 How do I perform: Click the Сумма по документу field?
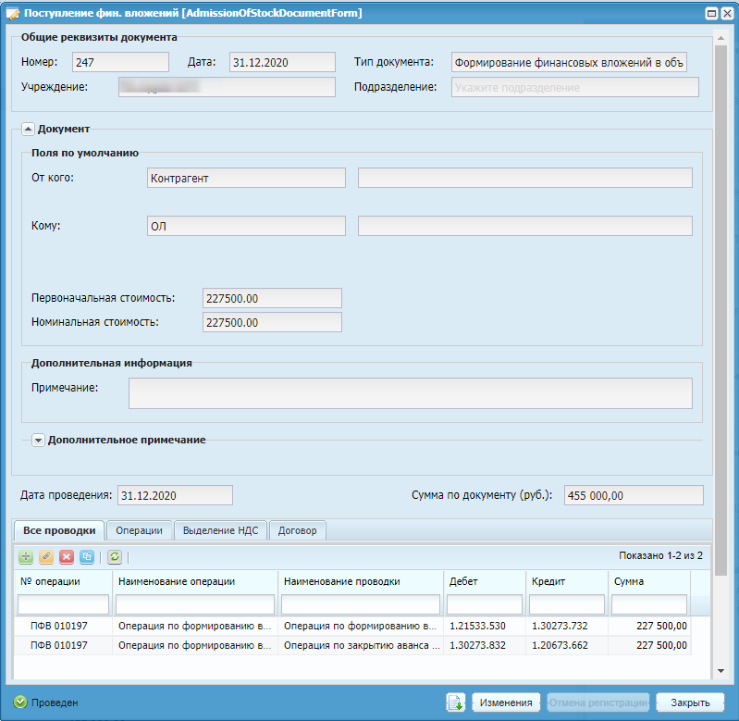634,495
